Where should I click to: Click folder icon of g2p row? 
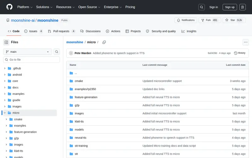point(71,105)
